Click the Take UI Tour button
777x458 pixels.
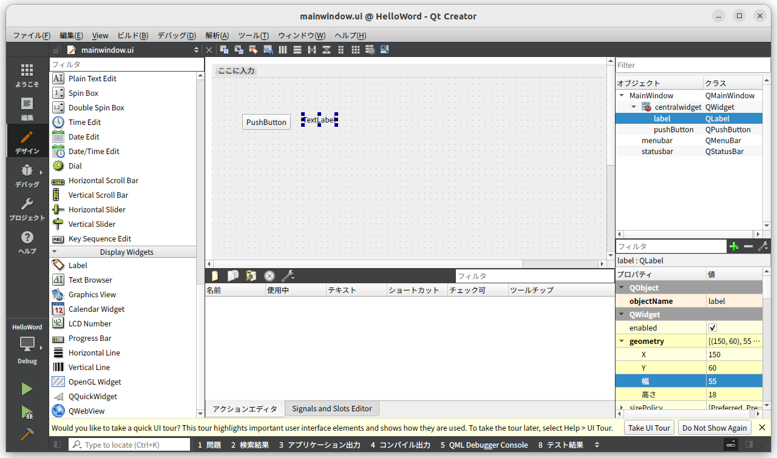coord(649,427)
